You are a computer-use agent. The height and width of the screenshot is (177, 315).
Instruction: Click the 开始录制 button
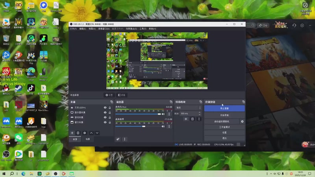click(x=224, y=115)
